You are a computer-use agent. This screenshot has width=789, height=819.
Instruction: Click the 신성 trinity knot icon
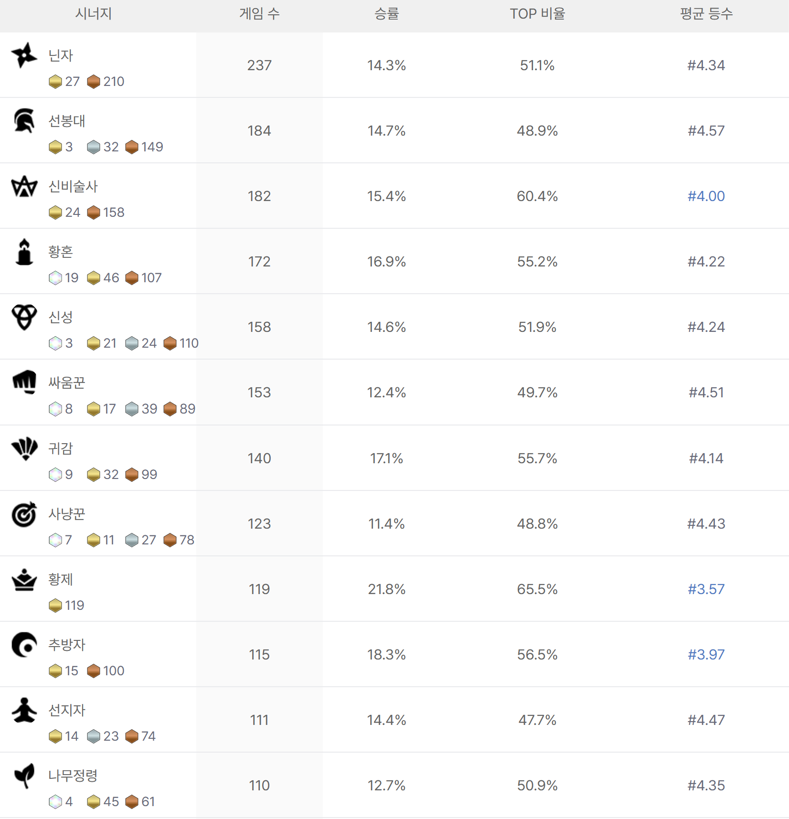point(24,317)
